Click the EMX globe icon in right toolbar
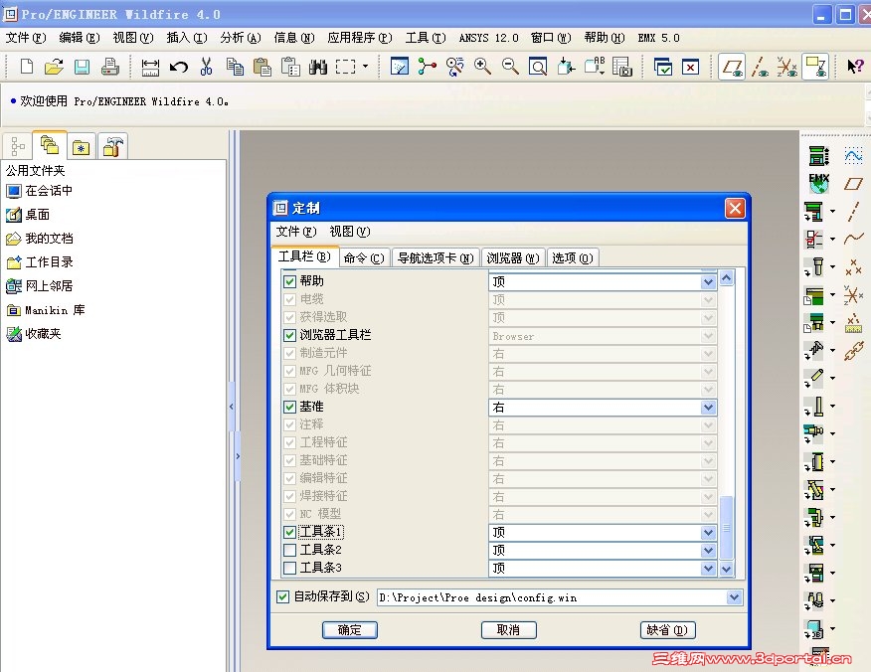The height and width of the screenshot is (672, 871). [x=818, y=183]
